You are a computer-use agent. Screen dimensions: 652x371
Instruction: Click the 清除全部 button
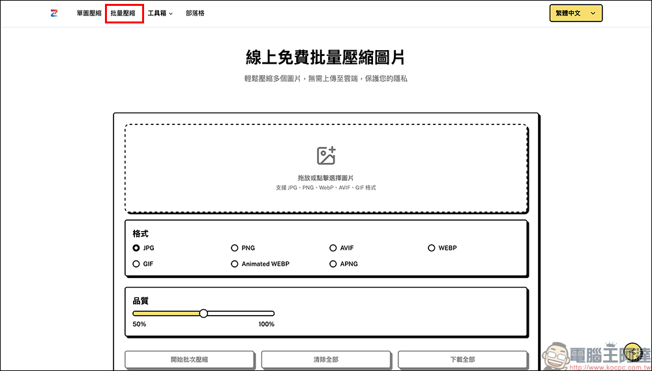[x=326, y=360]
